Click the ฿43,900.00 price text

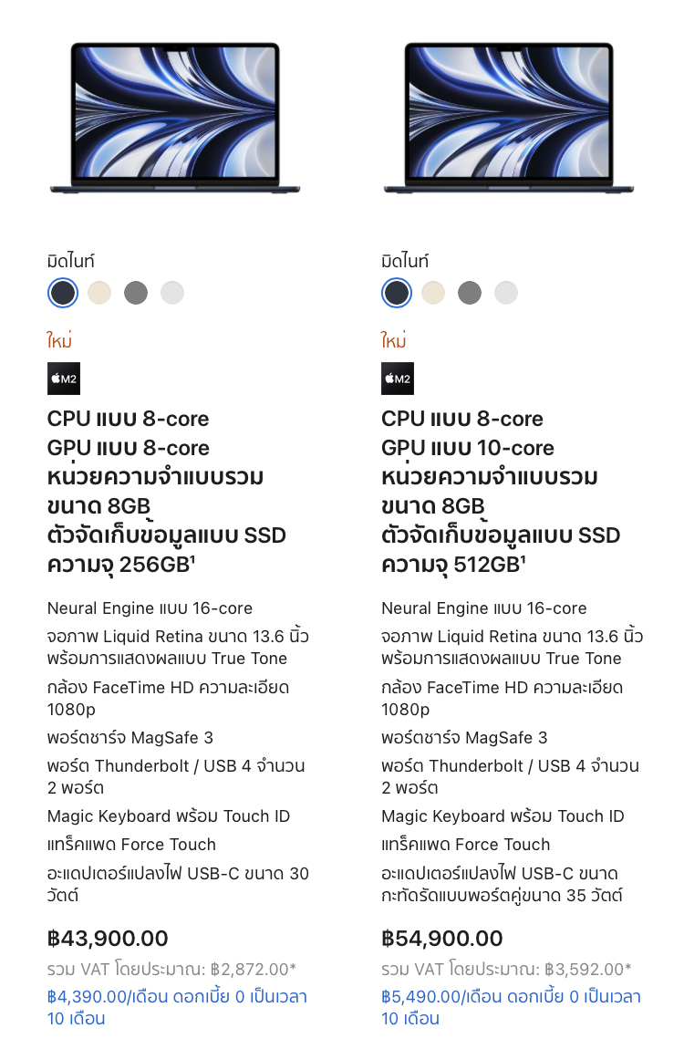[x=108, y=939]
